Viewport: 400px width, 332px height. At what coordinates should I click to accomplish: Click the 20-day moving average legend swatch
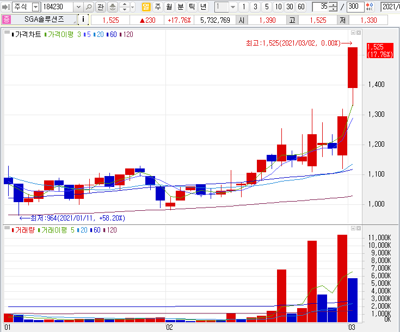pos(94,35)
